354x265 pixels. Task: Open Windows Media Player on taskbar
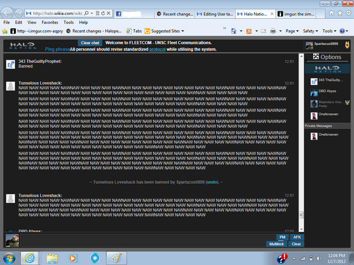coord(72,258)
